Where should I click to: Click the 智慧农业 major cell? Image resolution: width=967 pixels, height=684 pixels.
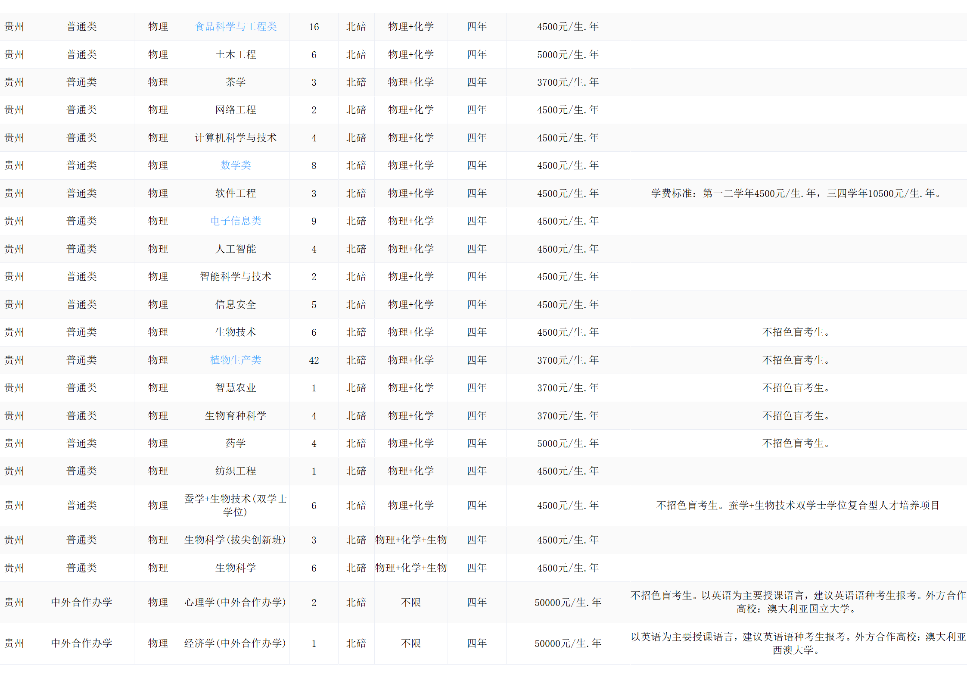pyautogui.click(x=236, y=388)
